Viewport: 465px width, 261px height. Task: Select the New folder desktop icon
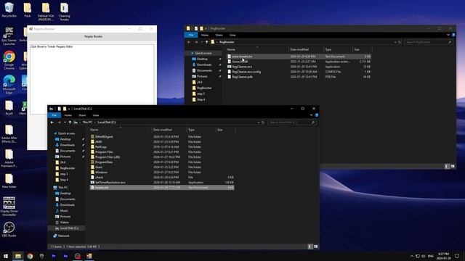coord(9,181)
